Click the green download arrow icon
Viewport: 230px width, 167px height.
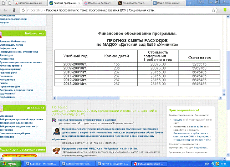tap(225, 10)
